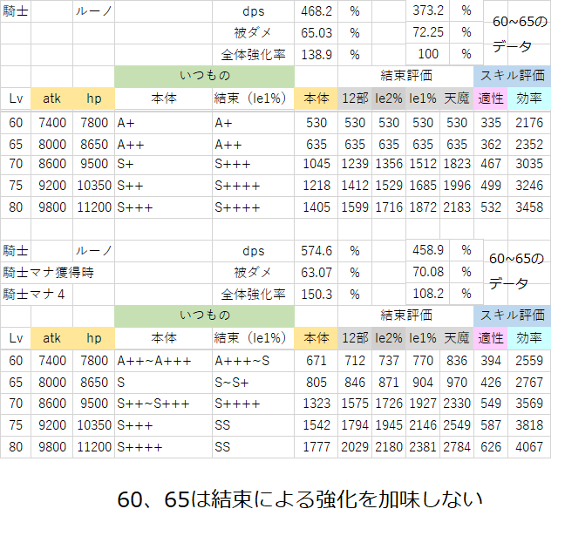Click the 効率 value 4067
Screen dimensions: 565x536
tap(529, 447)
